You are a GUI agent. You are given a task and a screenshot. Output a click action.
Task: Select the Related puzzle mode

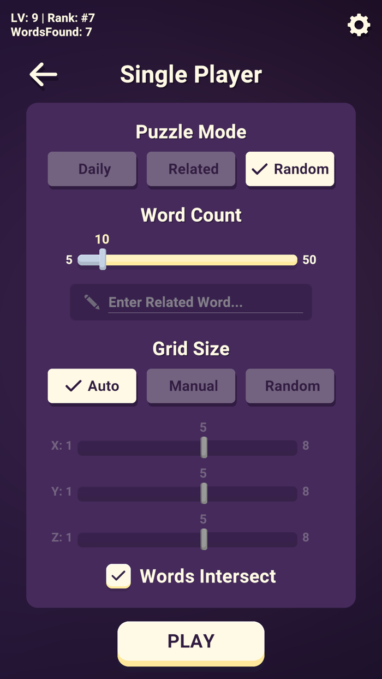[191, 169]
